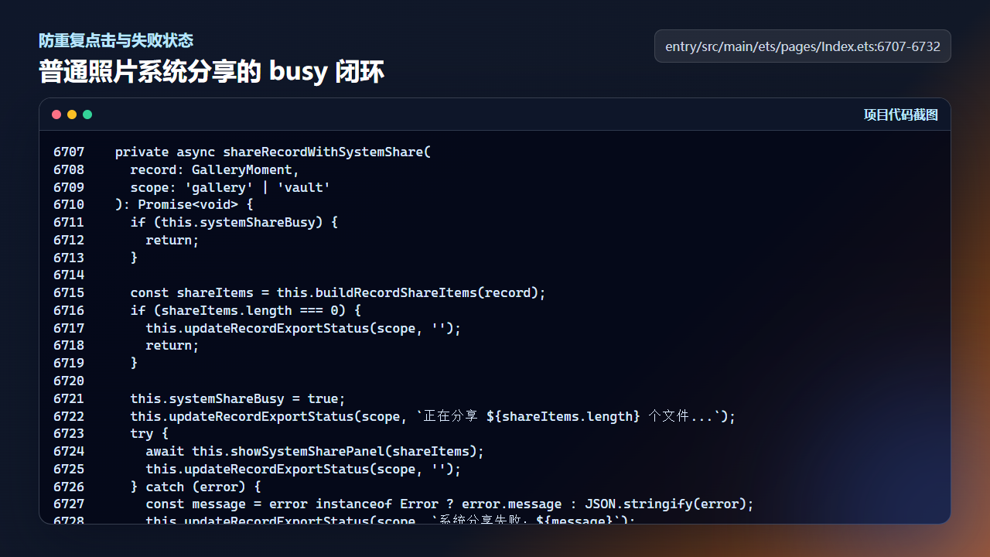Click line number 6707
990x557 pixels.
(x=69, y=152)
